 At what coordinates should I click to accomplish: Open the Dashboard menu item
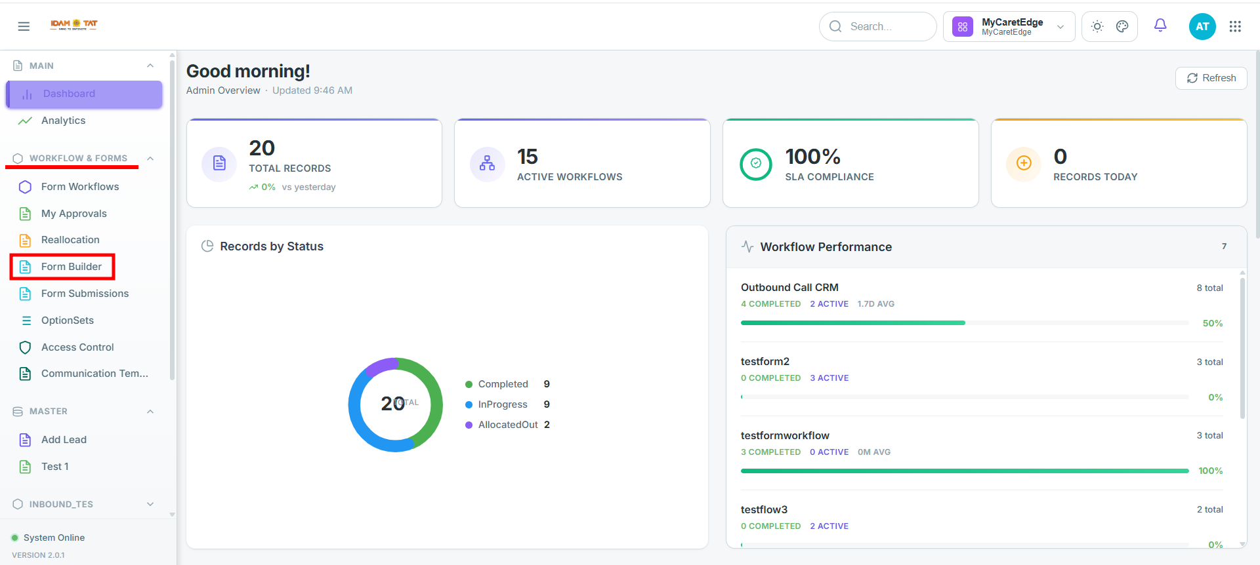(84, 94)
